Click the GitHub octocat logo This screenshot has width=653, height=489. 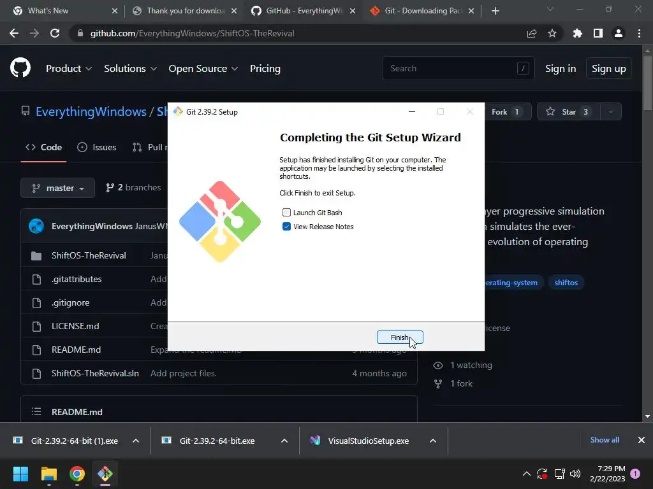click(x=20, y=68)
